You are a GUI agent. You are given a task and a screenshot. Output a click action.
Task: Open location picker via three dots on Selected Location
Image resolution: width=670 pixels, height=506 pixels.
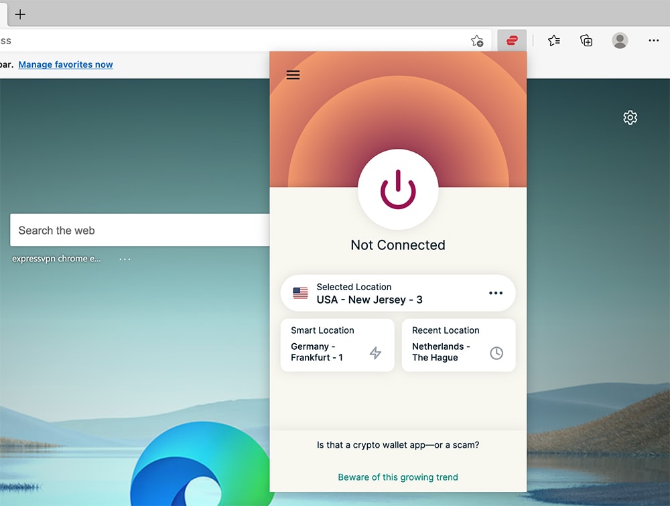coord(496,293)
